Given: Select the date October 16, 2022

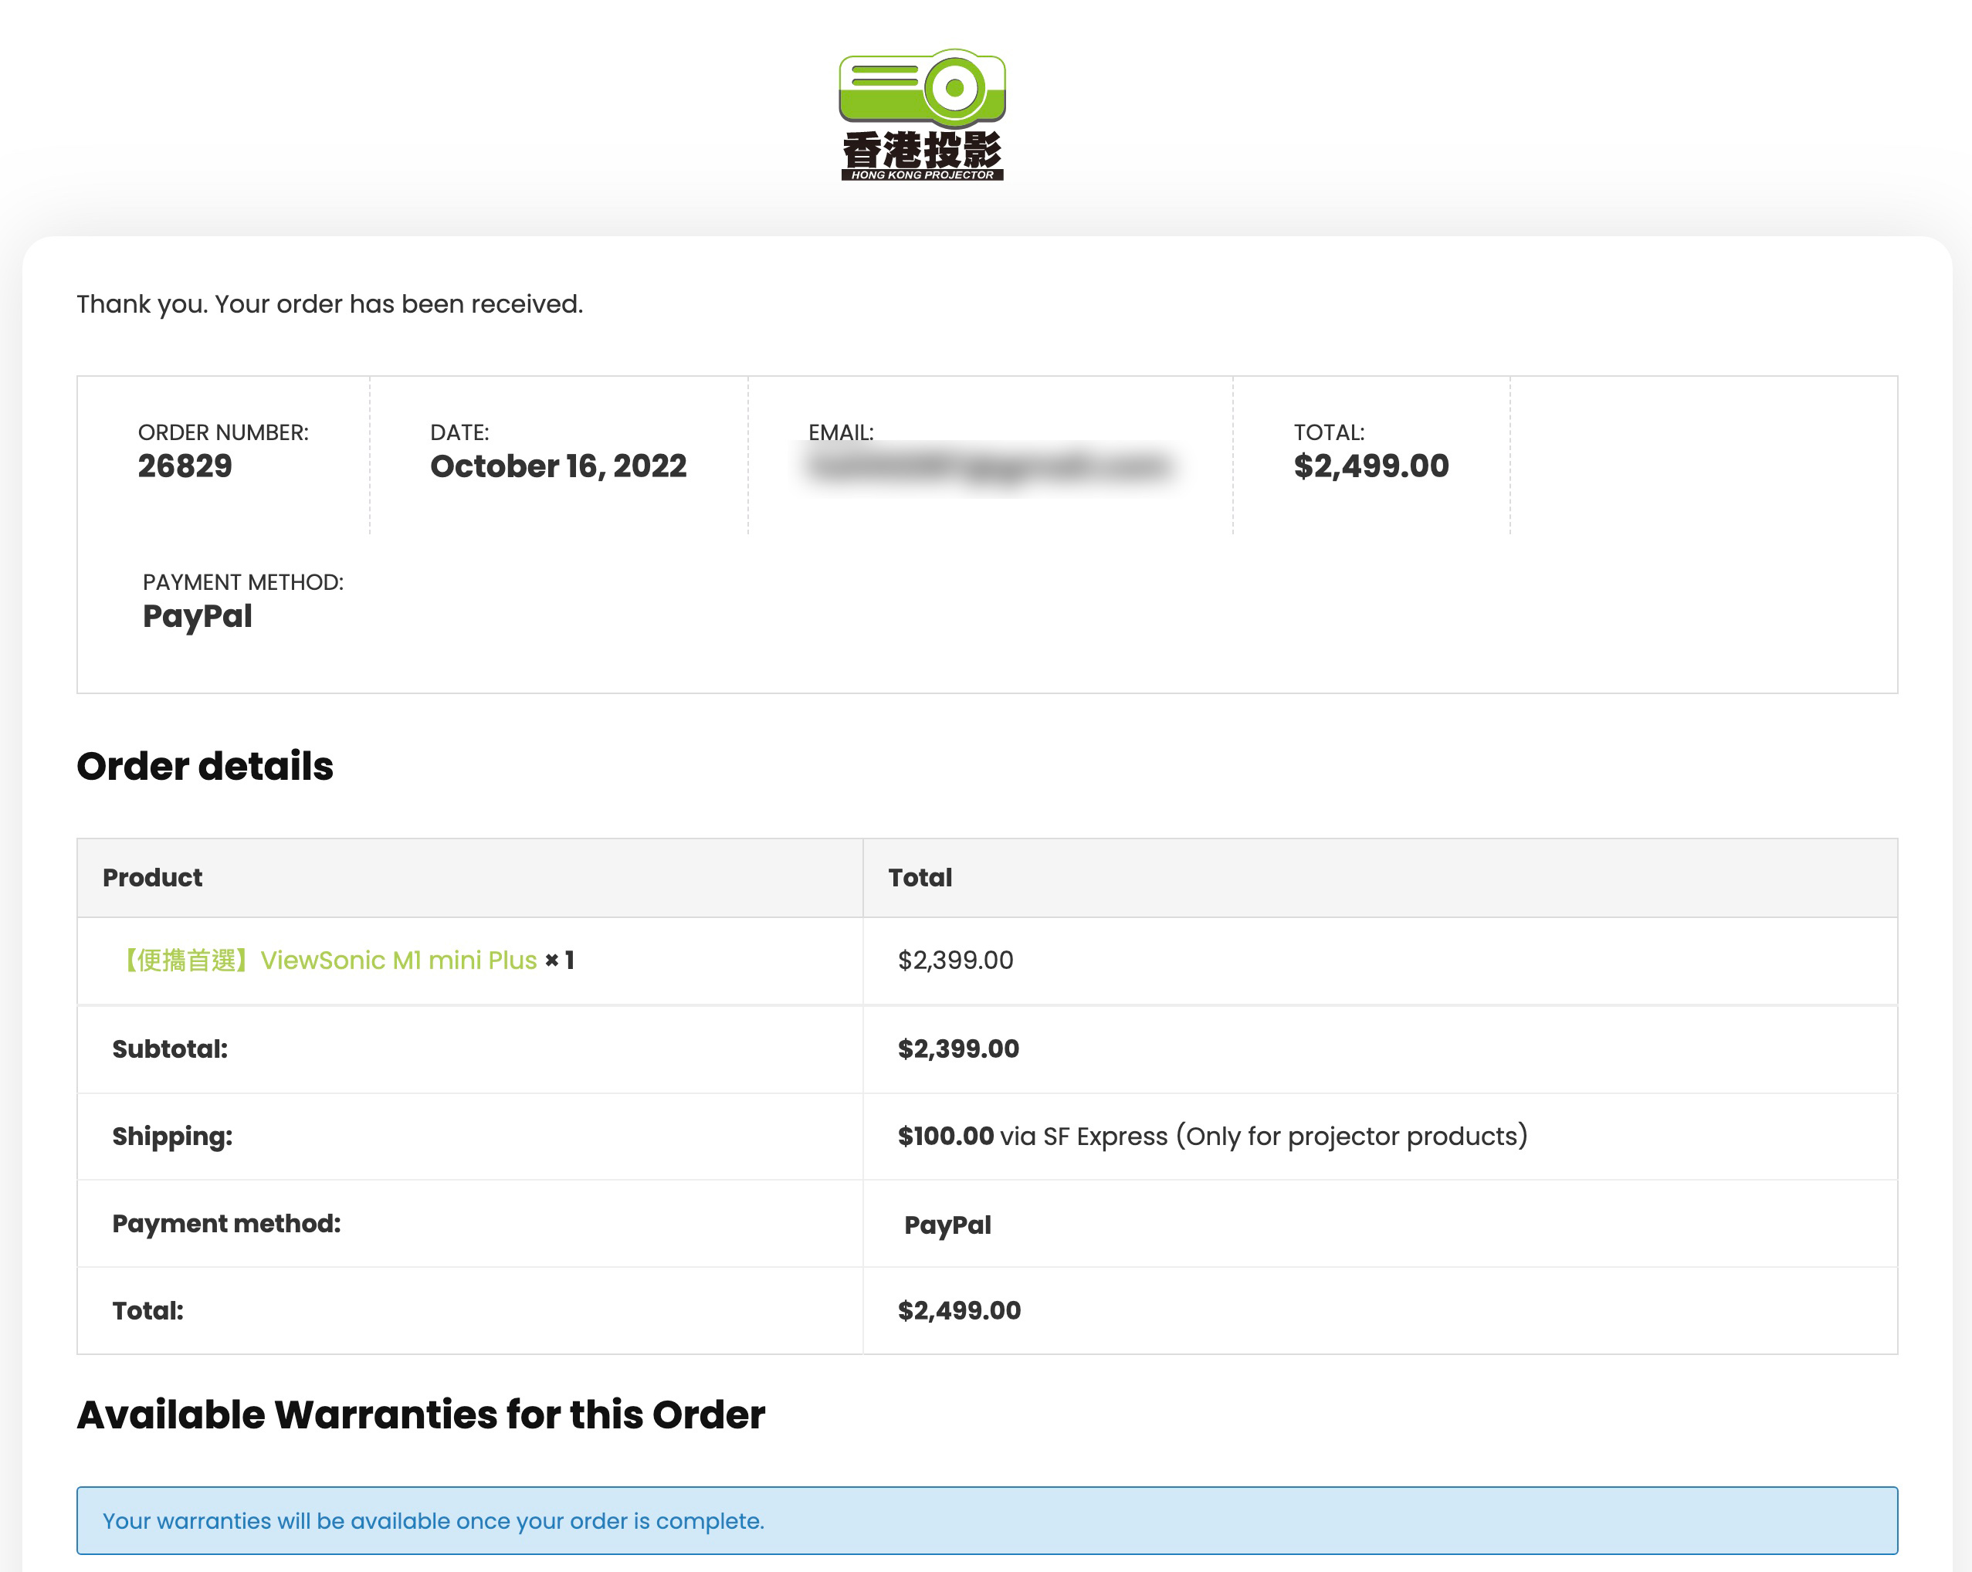Looking at the screenshot, I should pyautogui.click(x=558, y=466).
